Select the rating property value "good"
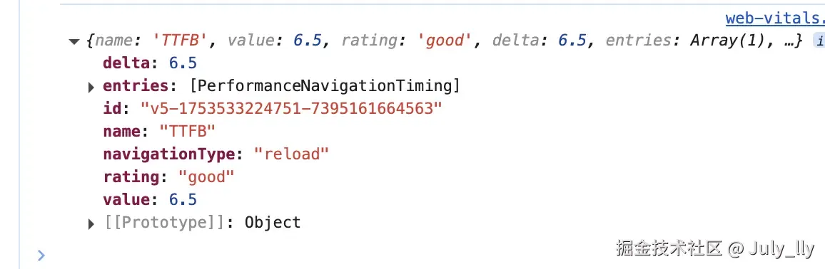 pos(206,176)
